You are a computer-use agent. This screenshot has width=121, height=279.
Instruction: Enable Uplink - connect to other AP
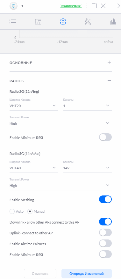[105, 232]
